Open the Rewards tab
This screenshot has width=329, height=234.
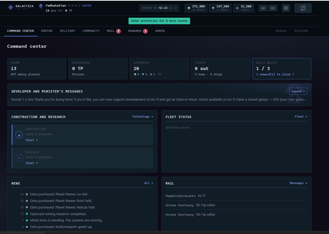[x=135, y=31]
